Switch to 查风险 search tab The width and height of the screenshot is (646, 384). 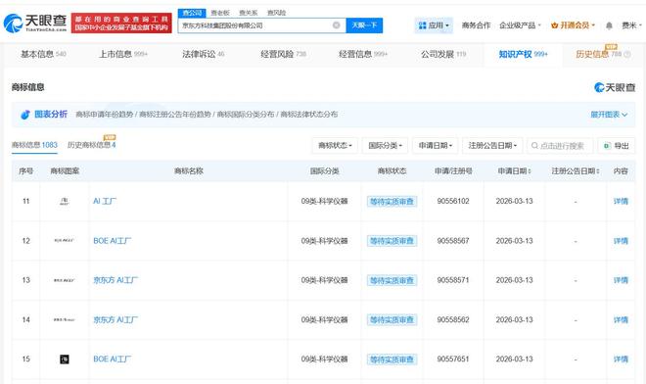(276, 13)
